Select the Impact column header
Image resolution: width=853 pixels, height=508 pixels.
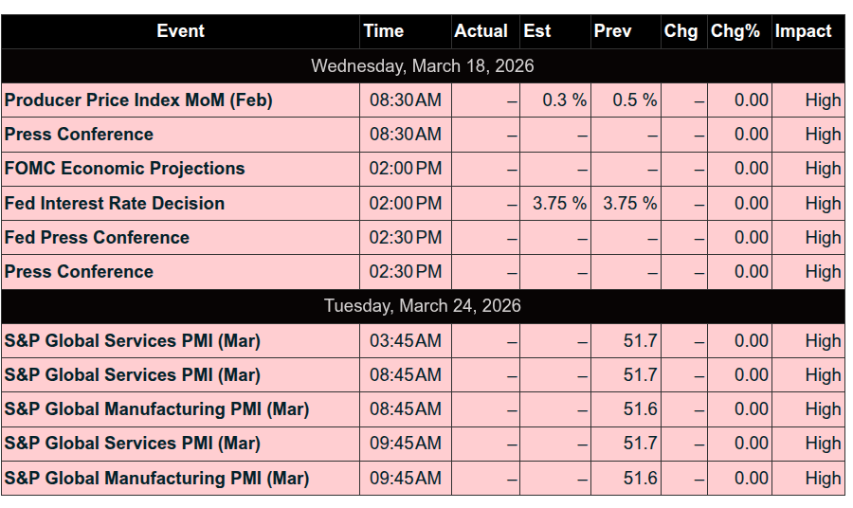pos(803,31)
